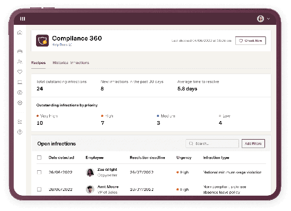Switch to the Historical Infractions tab
Viewport: 291px width, 211px height.
tap(70, 63)
